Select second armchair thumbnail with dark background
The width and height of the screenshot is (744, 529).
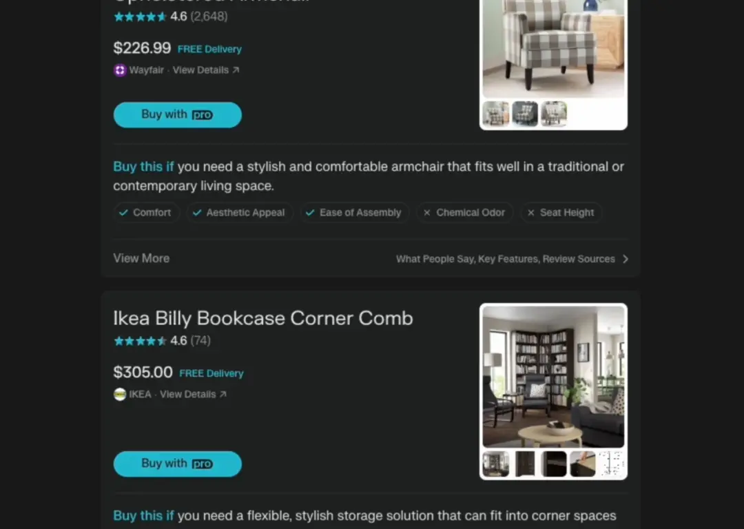525,114
